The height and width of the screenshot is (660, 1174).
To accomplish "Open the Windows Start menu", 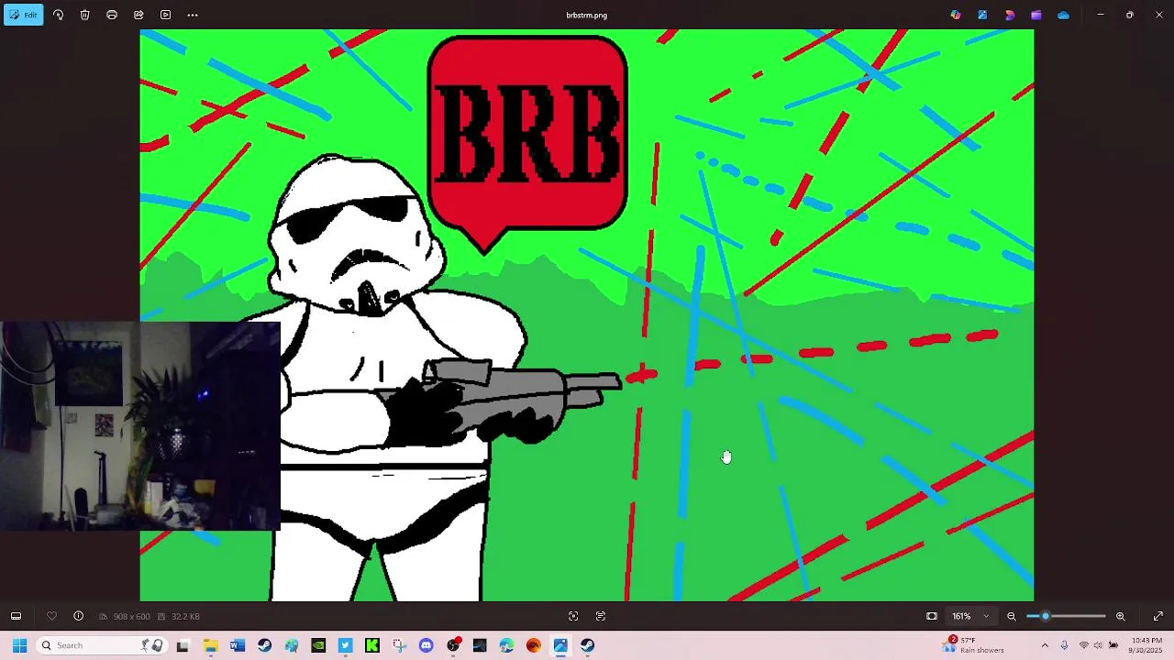I will click(19, 645).
